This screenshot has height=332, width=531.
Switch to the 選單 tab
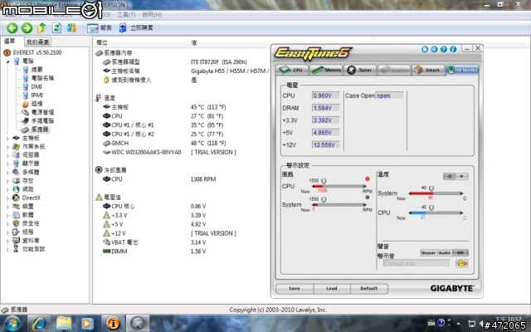[9, 41]
